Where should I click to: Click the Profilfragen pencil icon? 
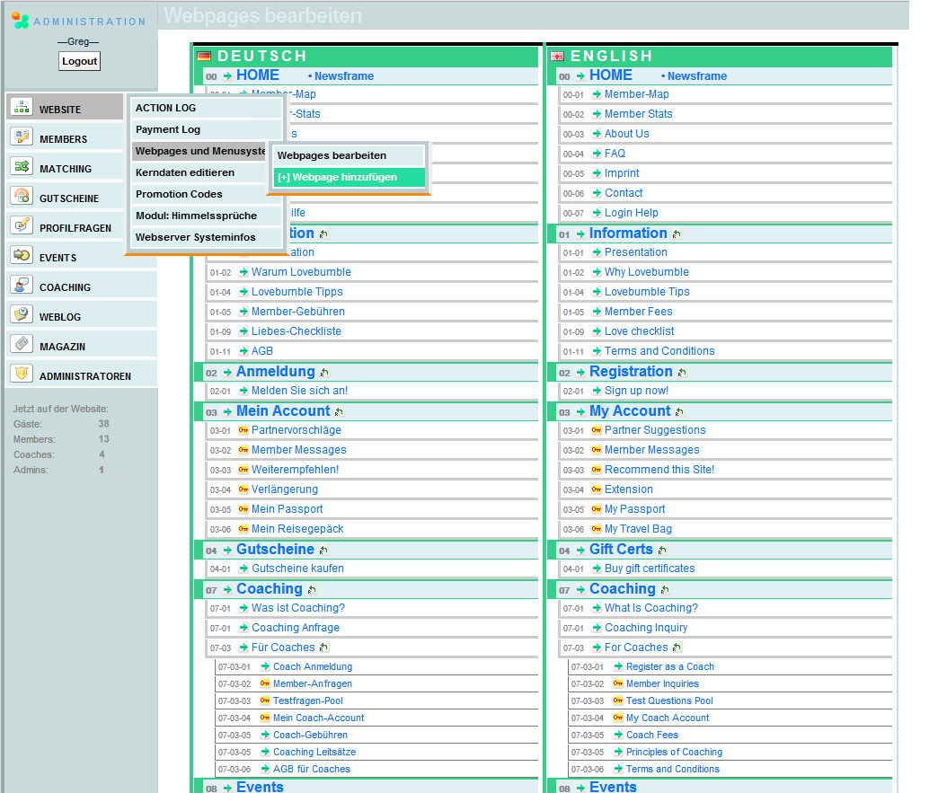pos(22,226)
